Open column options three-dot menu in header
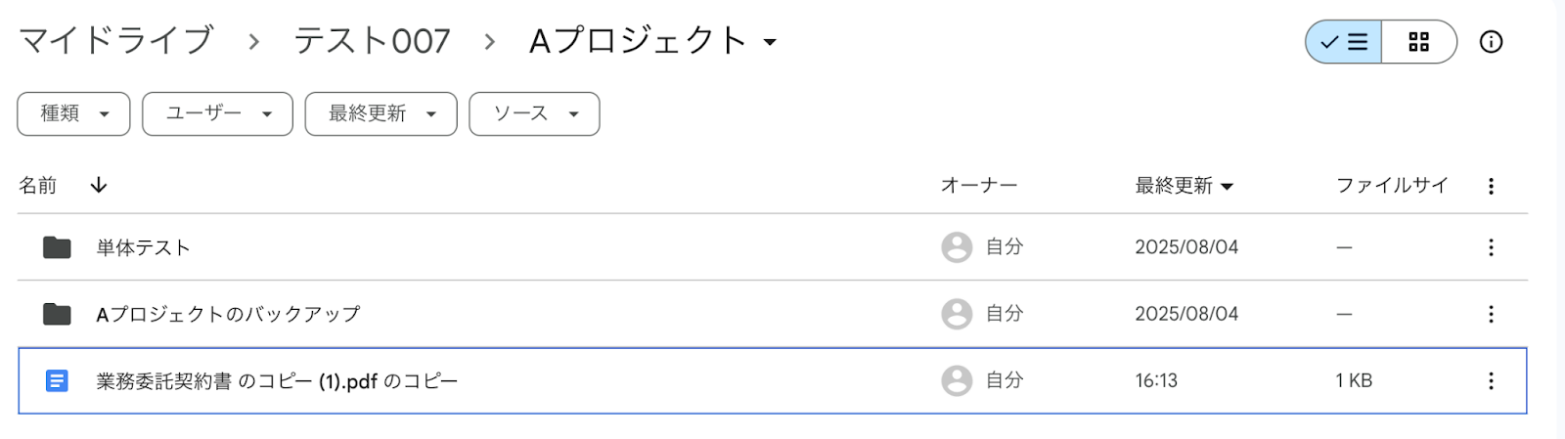The width and height of the screenshot is (1565, 439). (1491, 186)
